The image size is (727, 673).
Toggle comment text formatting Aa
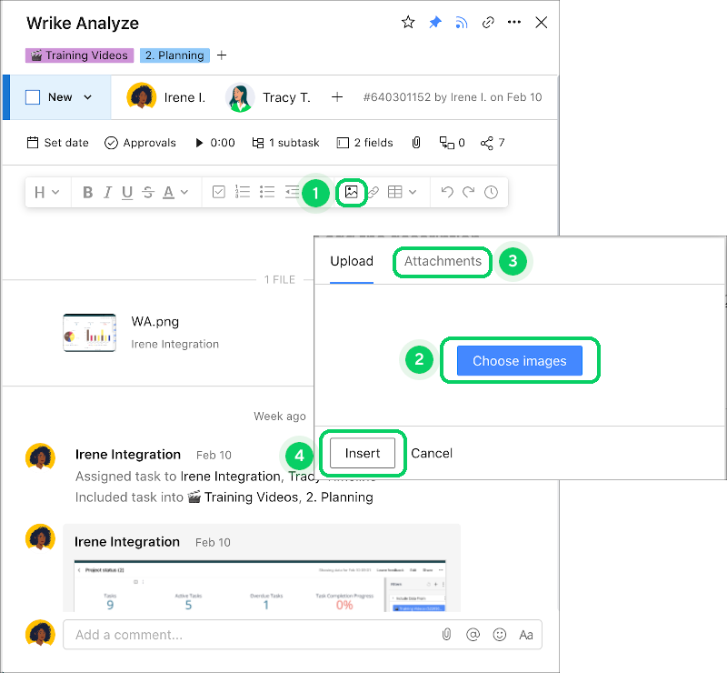click(x=526, y=635)
